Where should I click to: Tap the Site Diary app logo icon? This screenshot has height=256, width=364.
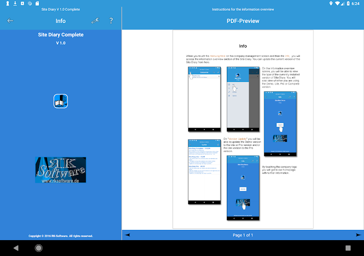point(61,101)
